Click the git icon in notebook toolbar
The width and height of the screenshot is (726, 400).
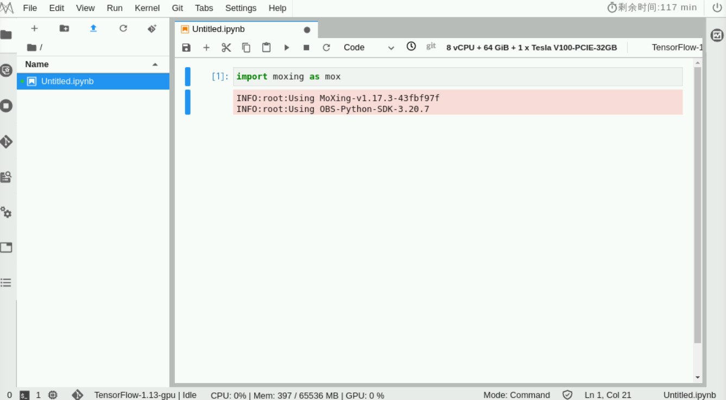tap(431, 46)
